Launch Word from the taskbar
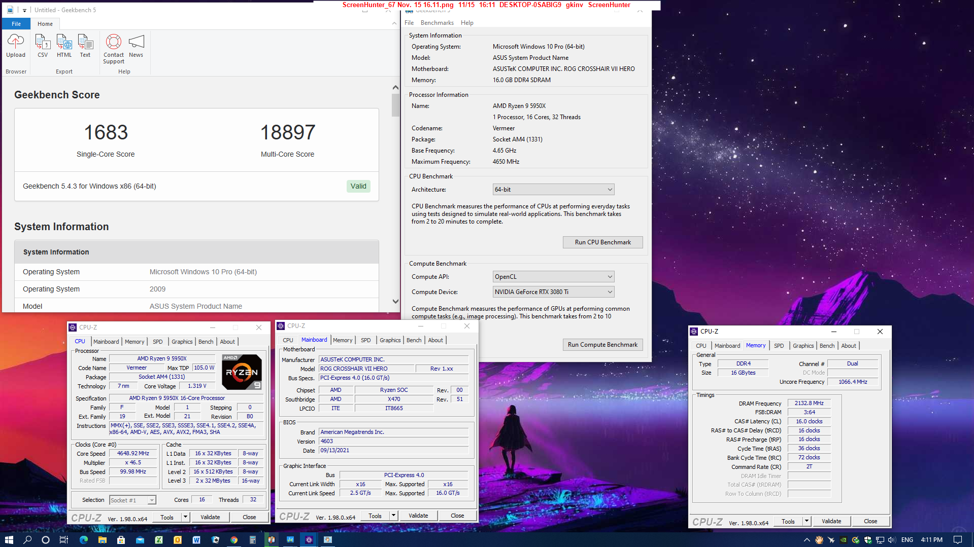Viewport: 974px width, 547px height. 196,539
